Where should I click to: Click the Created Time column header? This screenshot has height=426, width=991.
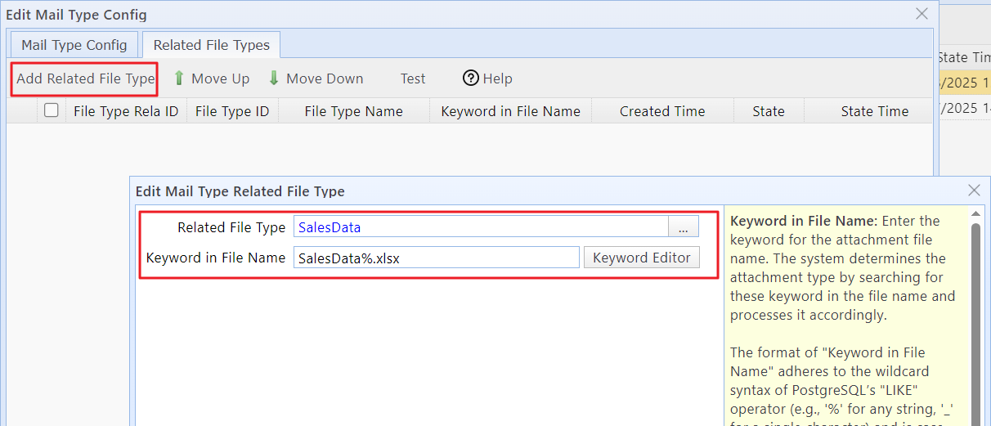(x=662, y=111)
